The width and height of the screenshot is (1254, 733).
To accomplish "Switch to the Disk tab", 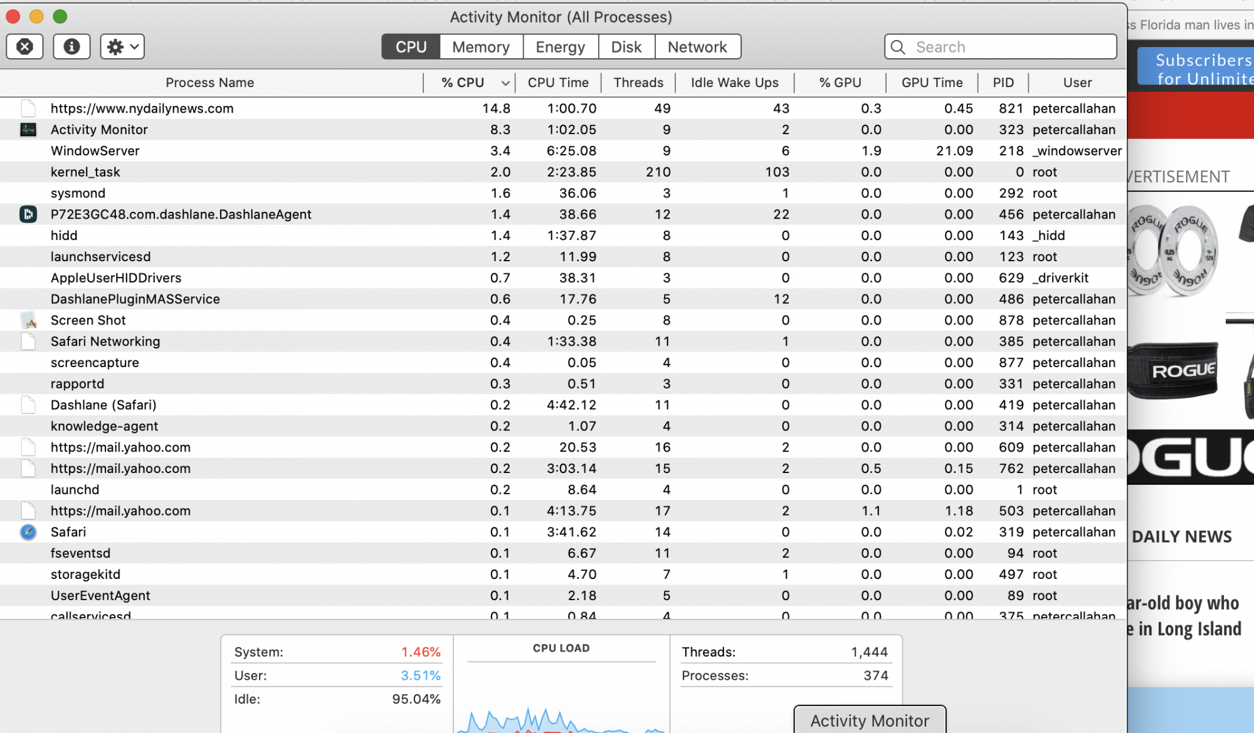I will pos(626,47).
